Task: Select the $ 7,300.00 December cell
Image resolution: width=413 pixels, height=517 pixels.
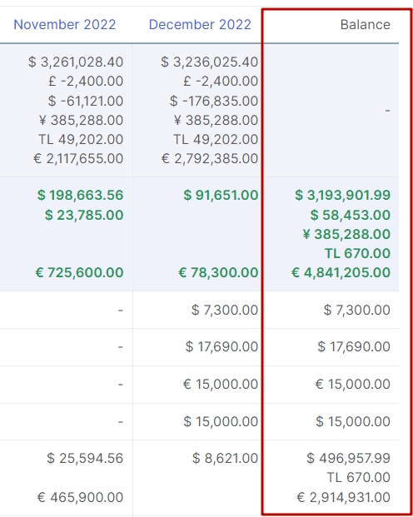Action: pos(225,310)
